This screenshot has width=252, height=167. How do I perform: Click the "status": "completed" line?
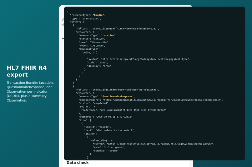click(x=94, y=103)
